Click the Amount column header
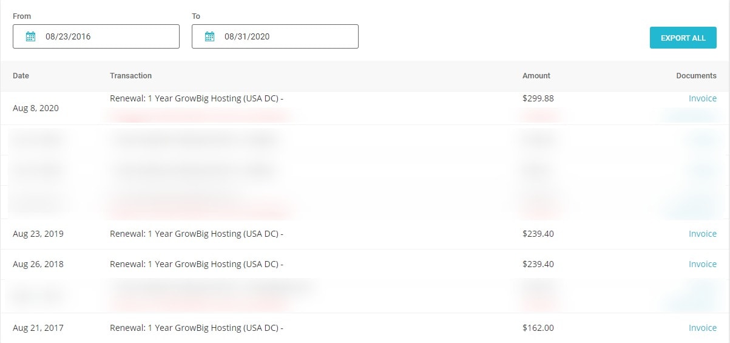 coord(536,76)
